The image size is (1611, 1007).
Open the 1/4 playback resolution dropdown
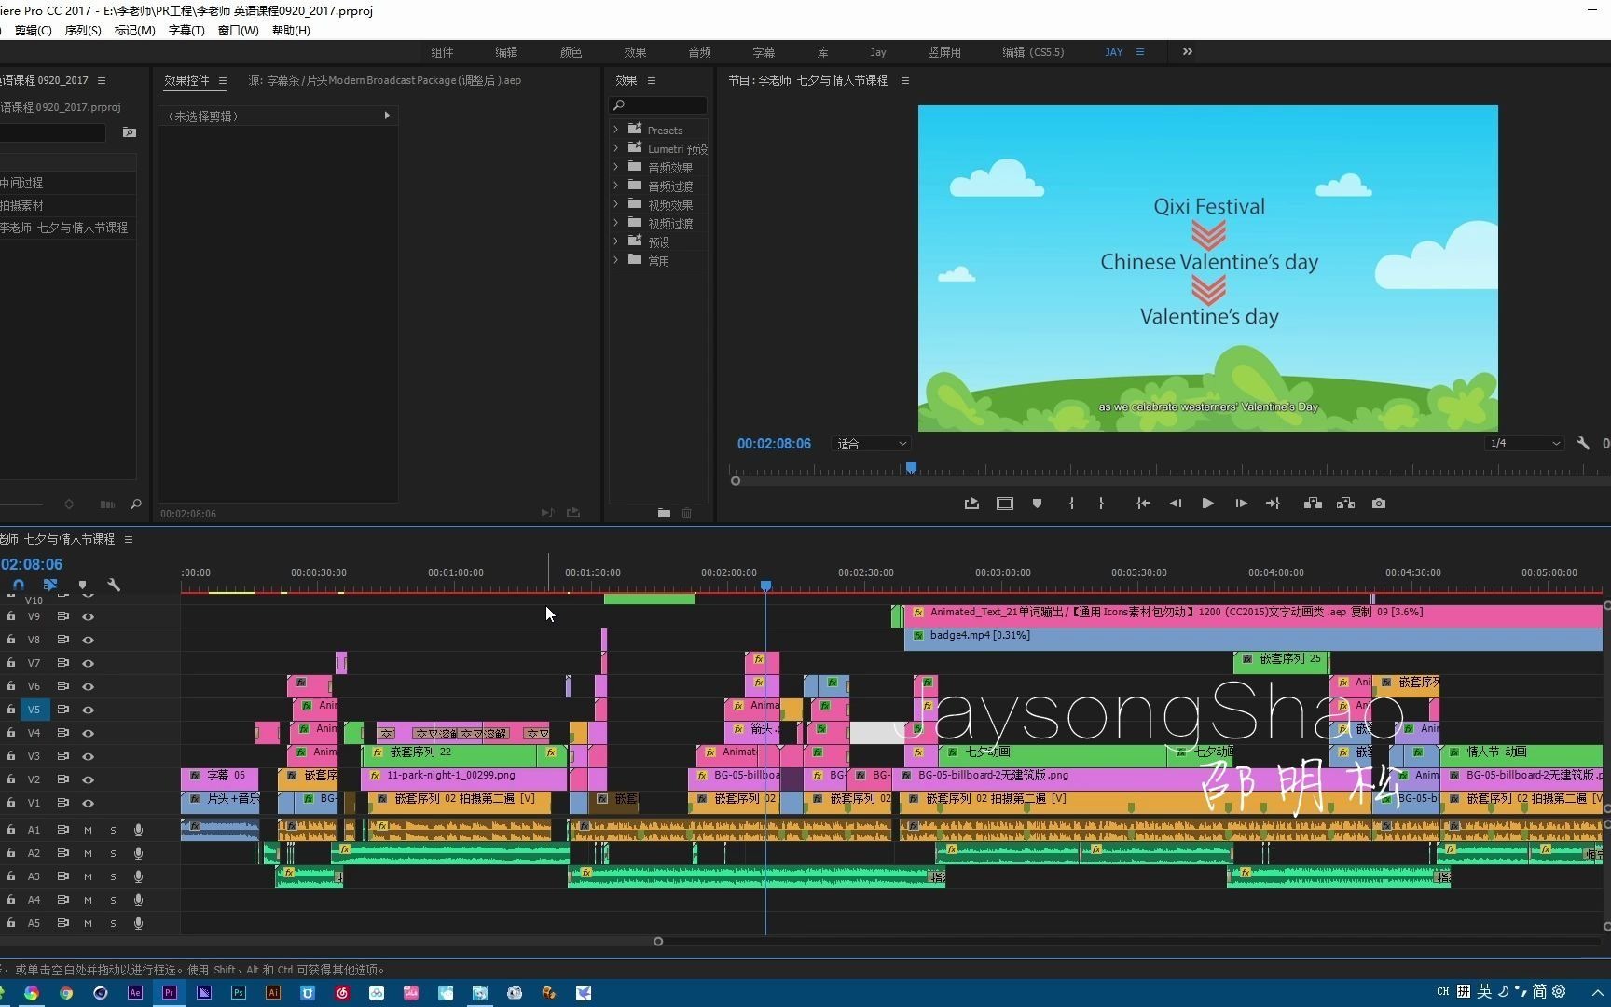pyautogui.click(x=1524, y=444)
